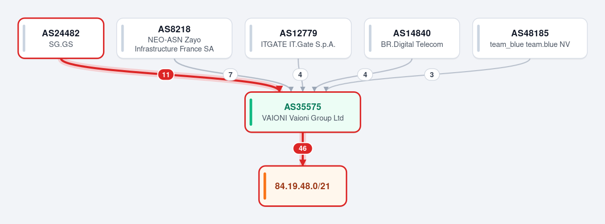Click the red 11 edge count badge

[166, 75]
